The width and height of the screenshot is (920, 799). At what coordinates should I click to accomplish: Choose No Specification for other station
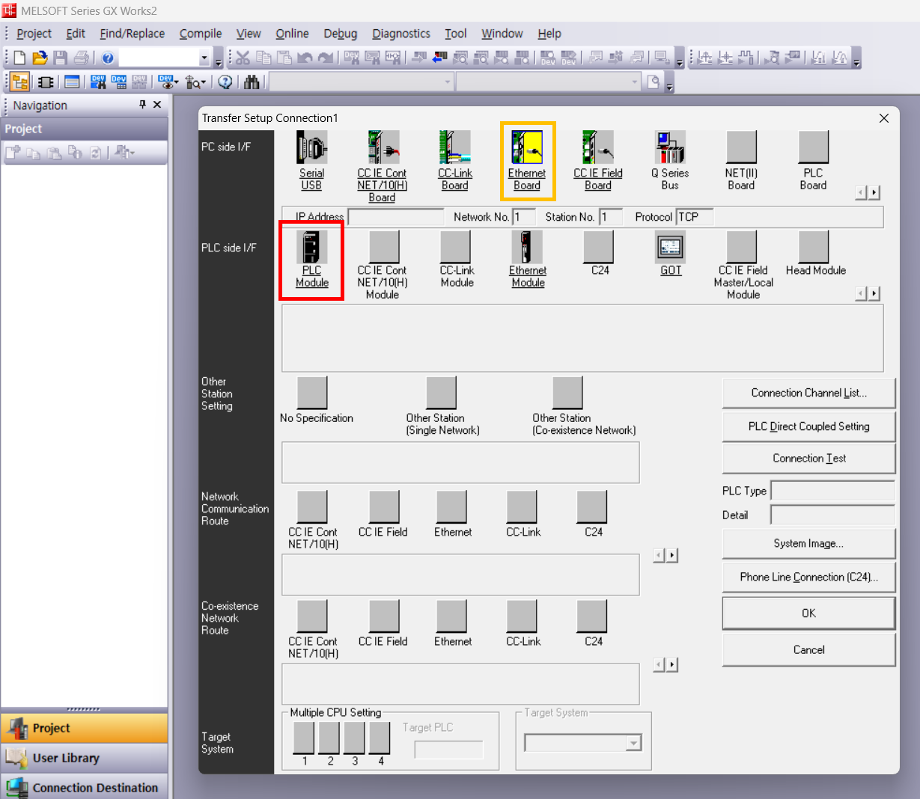tap(313, 392)
